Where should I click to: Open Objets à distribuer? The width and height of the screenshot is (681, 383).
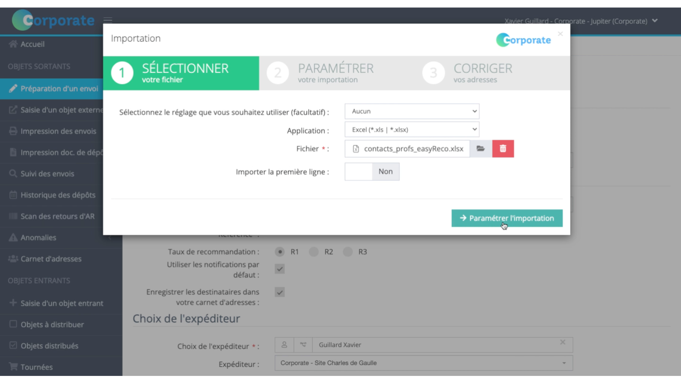(x=61, y=324)
